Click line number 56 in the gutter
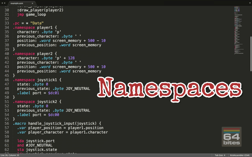This screenshot has width=252, height=157. (6, 123)
